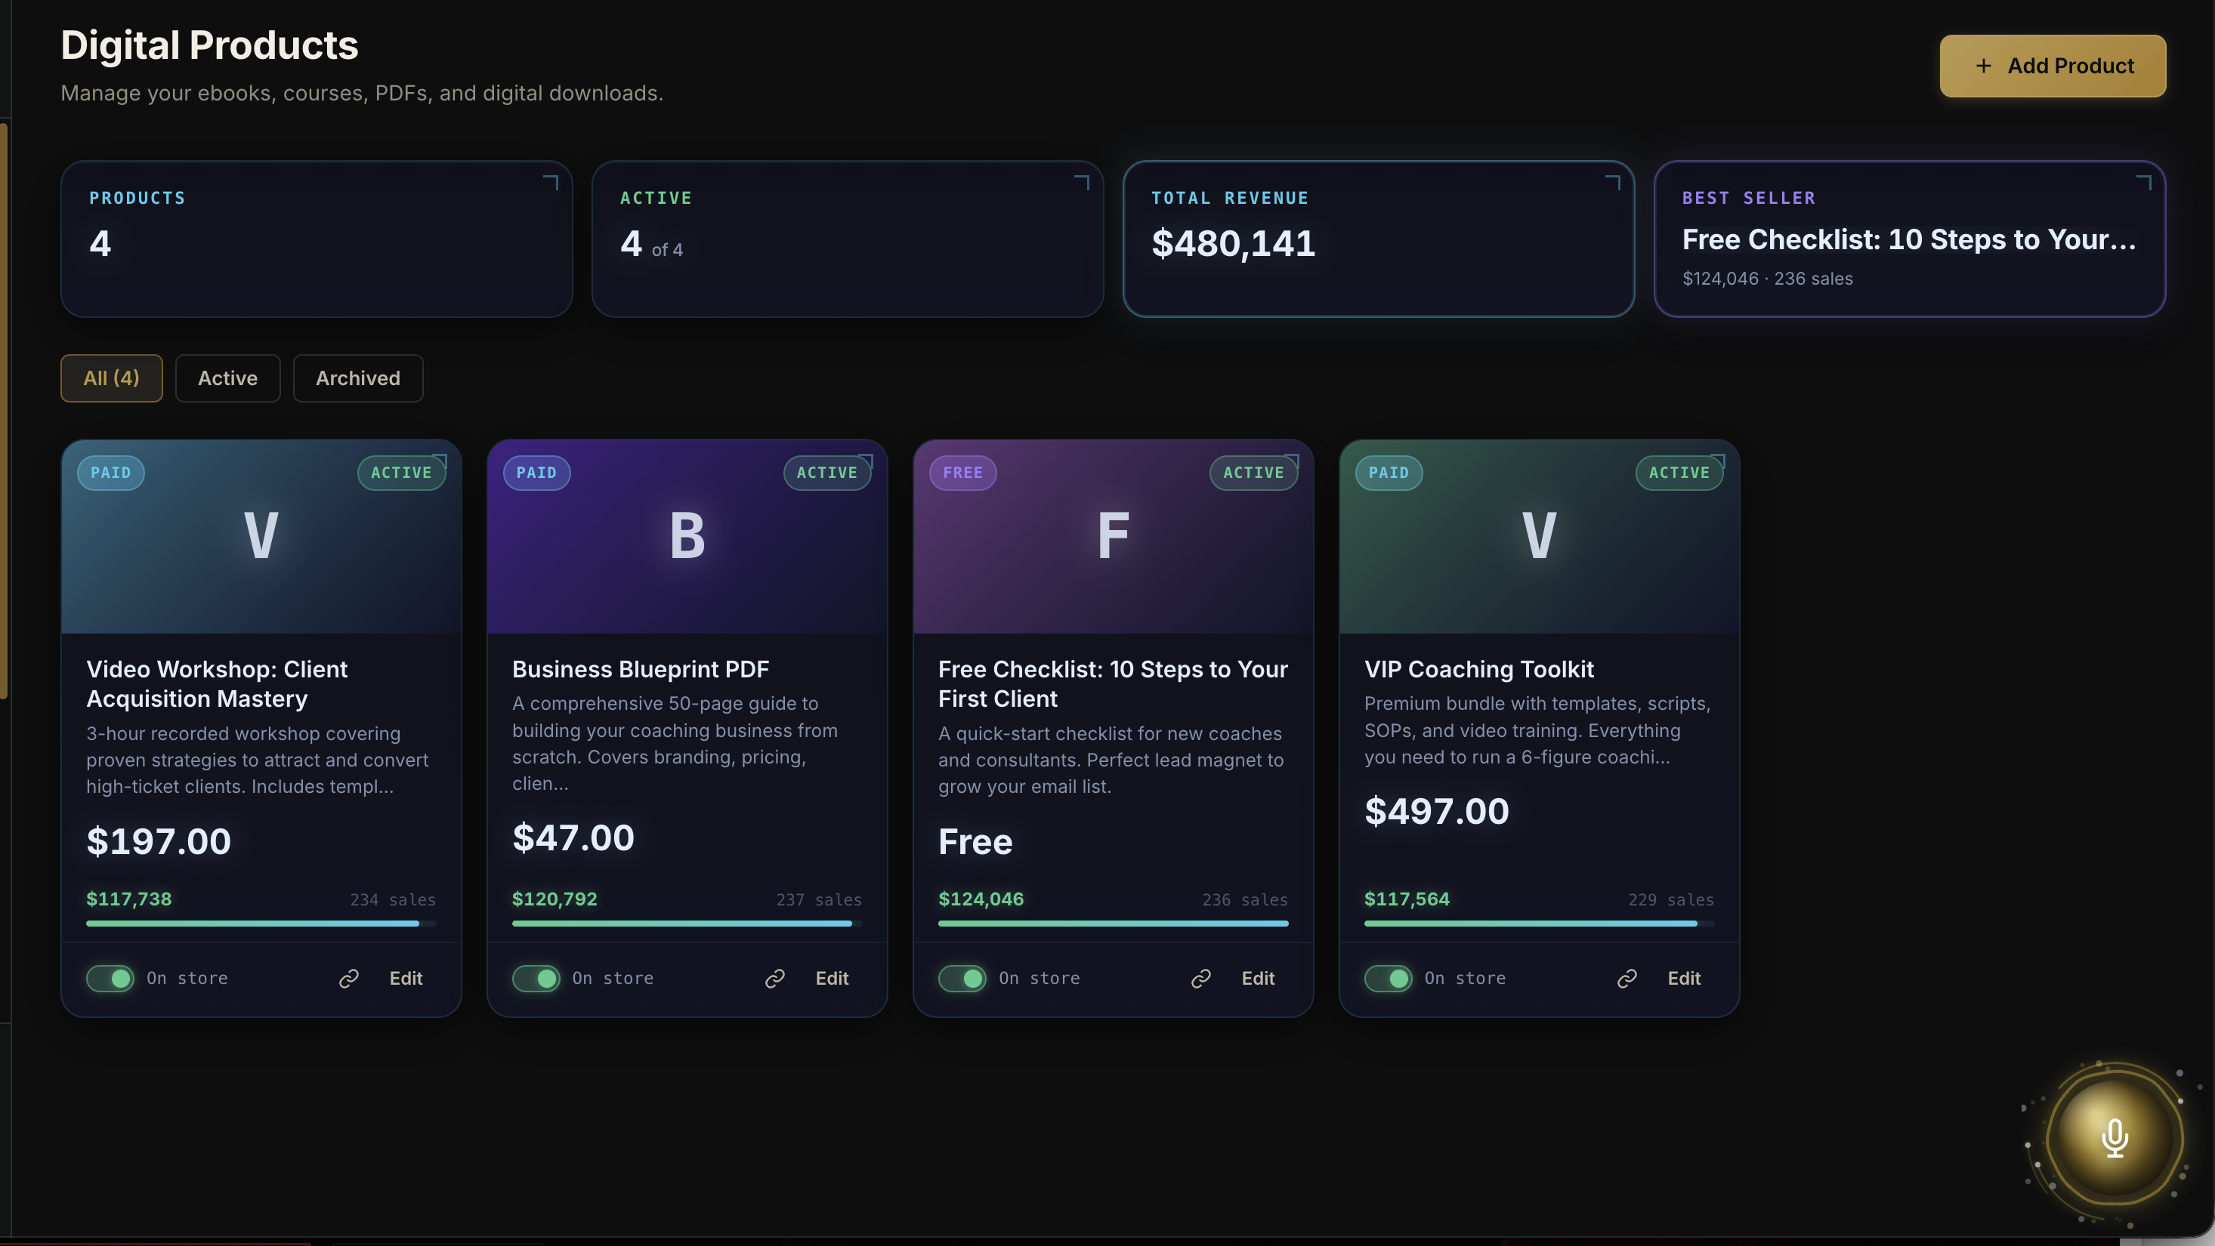Click the PAID badge on Business Blueprint card

(x=536, y=473)
